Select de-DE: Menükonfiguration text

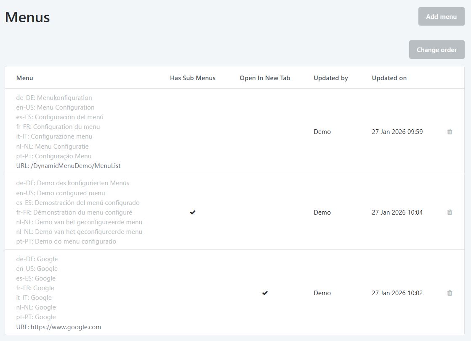pos(54,98)
